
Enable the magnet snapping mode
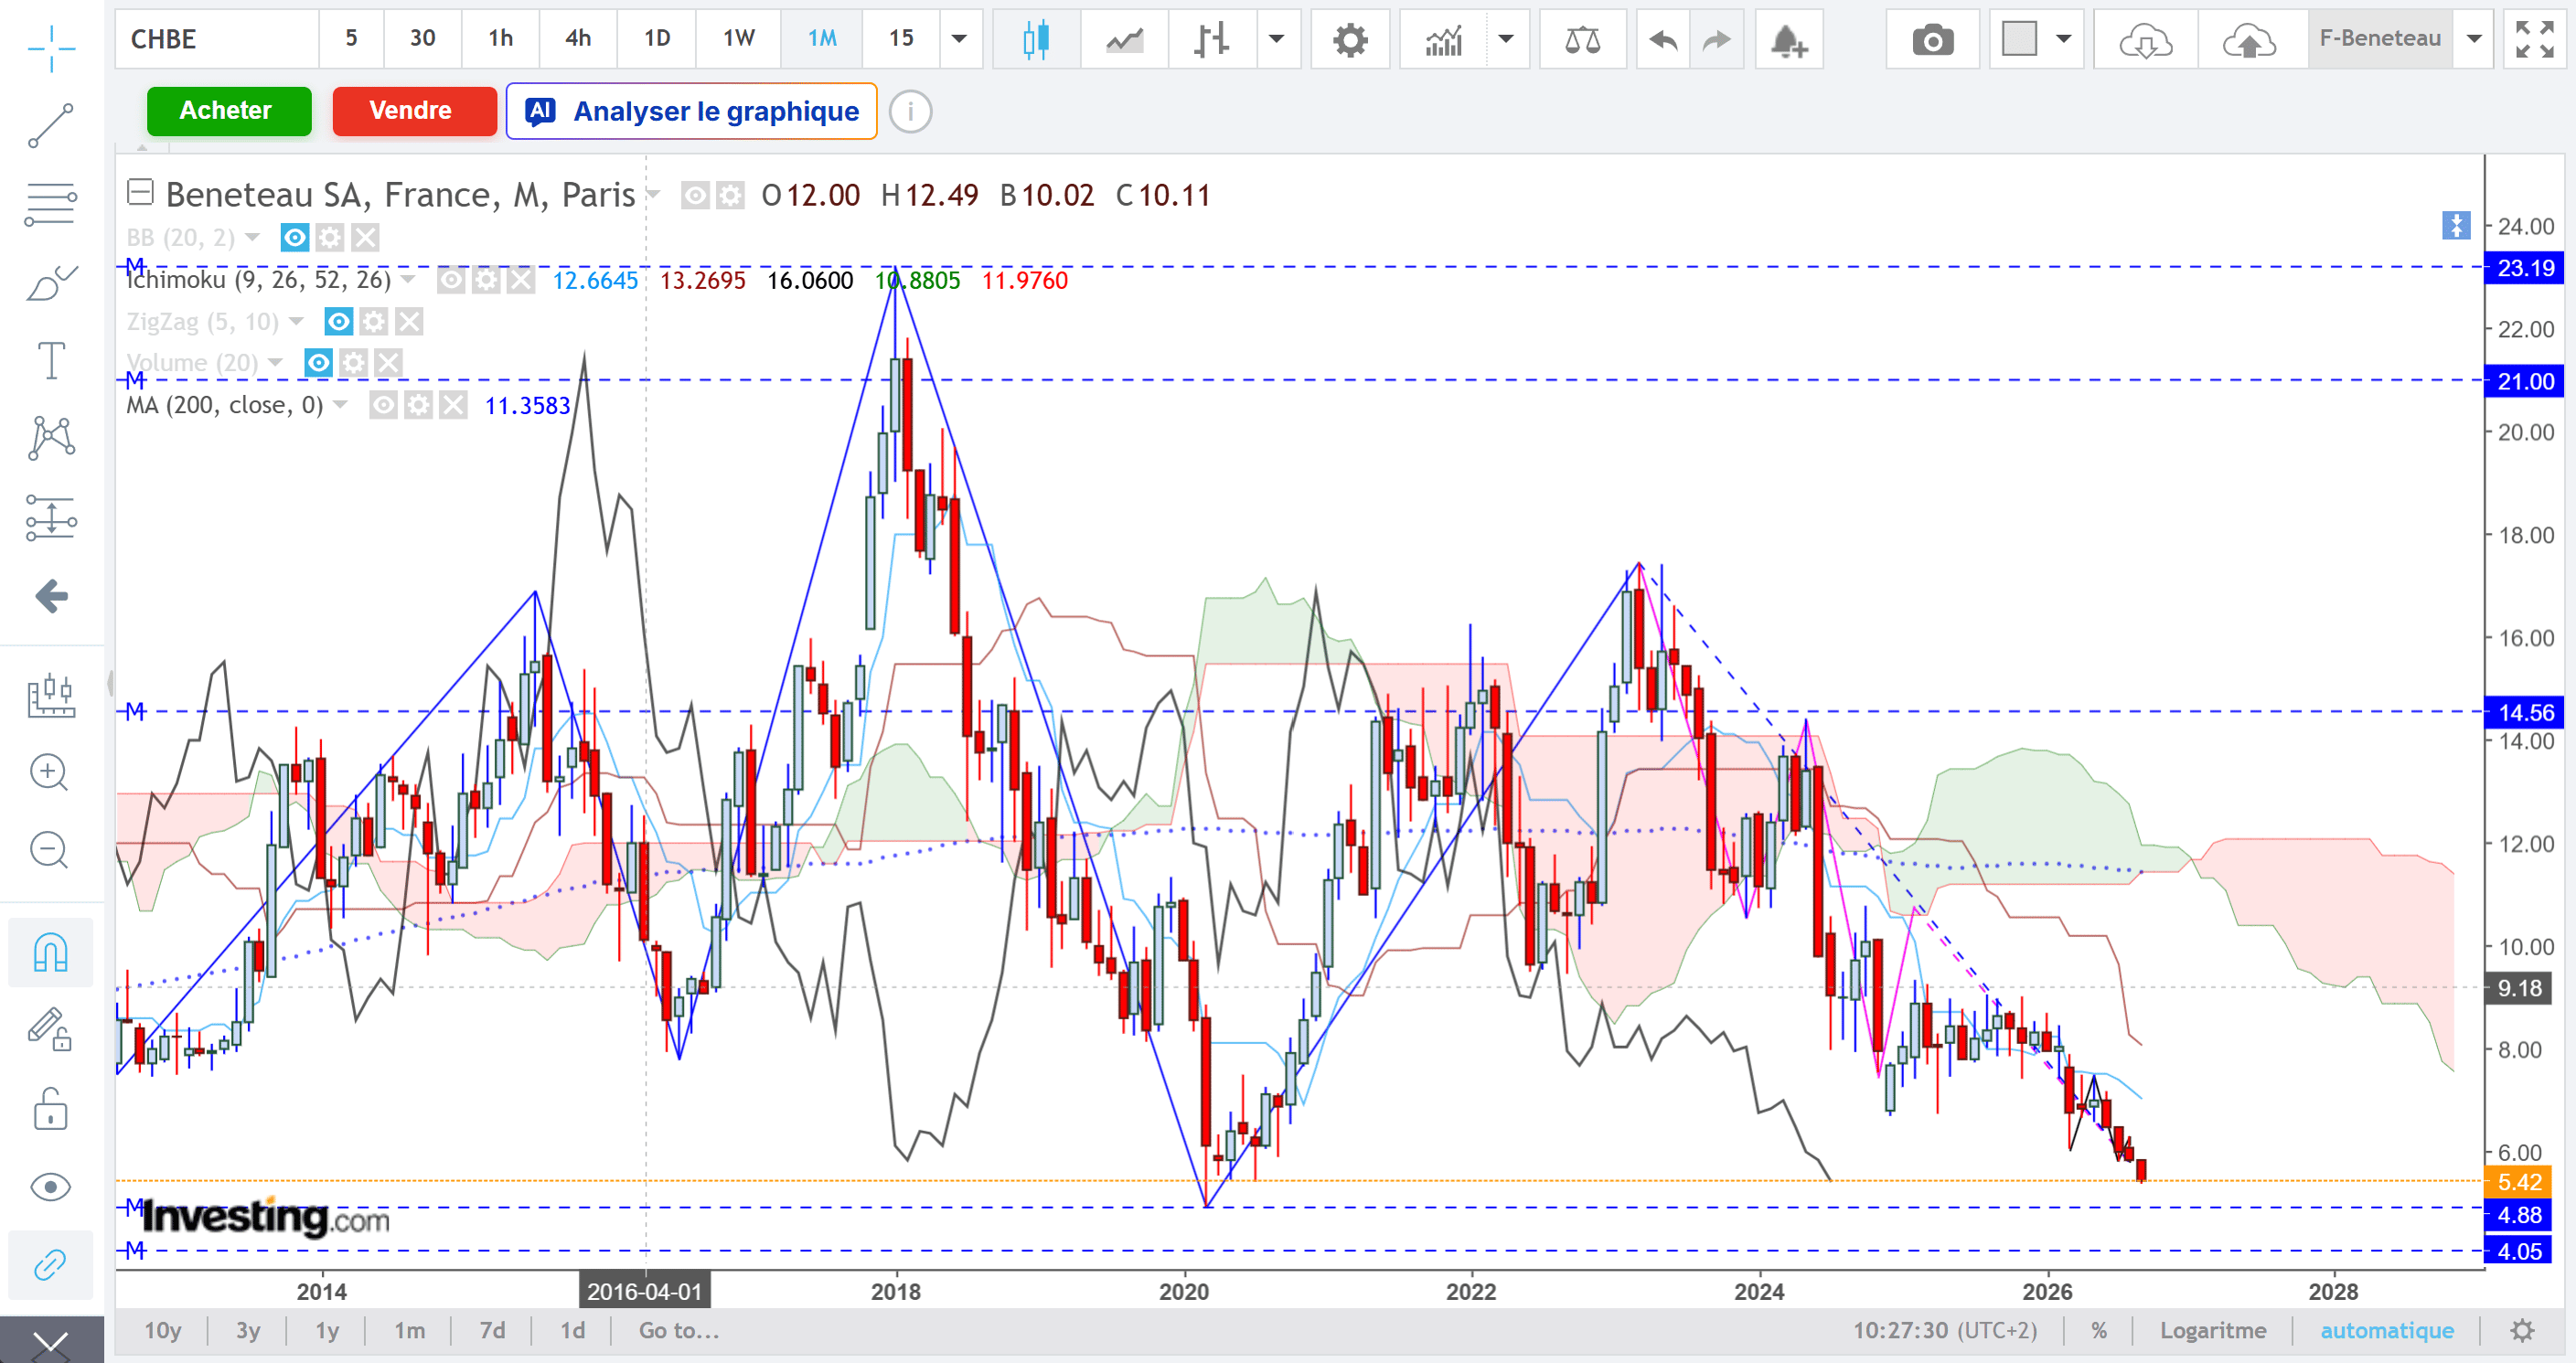[50, 952]
